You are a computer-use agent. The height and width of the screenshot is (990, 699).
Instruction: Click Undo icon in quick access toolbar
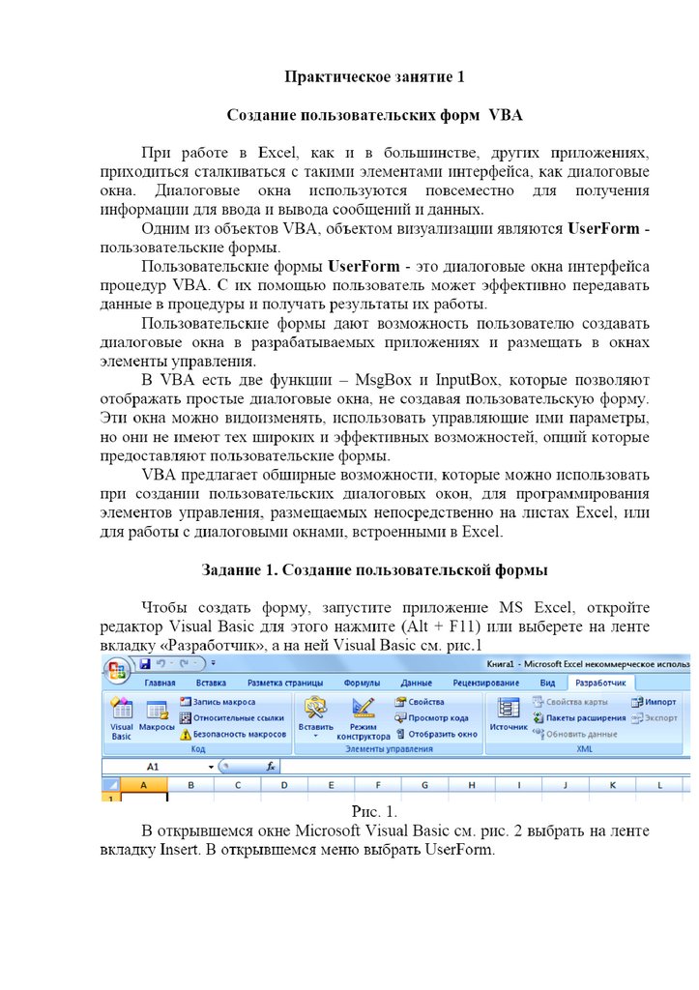coord(161,663)
